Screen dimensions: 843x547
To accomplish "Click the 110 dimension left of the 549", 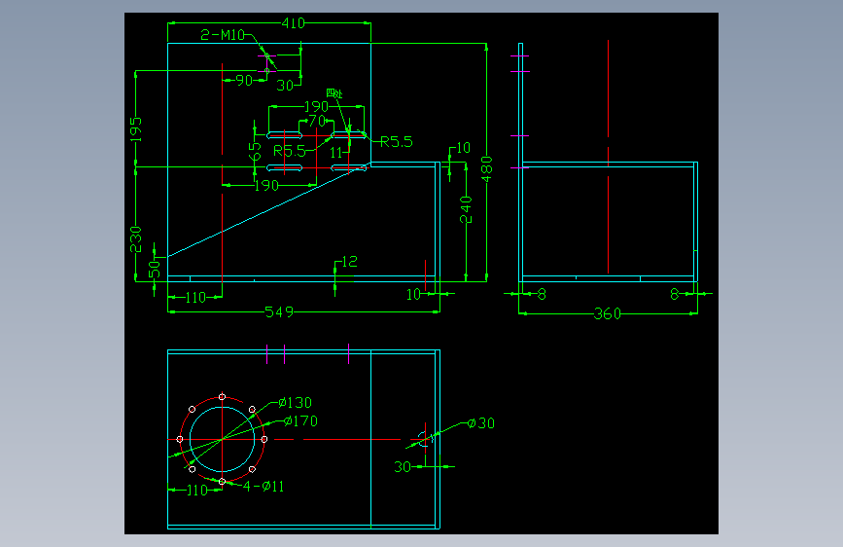I will coord(195,298).
